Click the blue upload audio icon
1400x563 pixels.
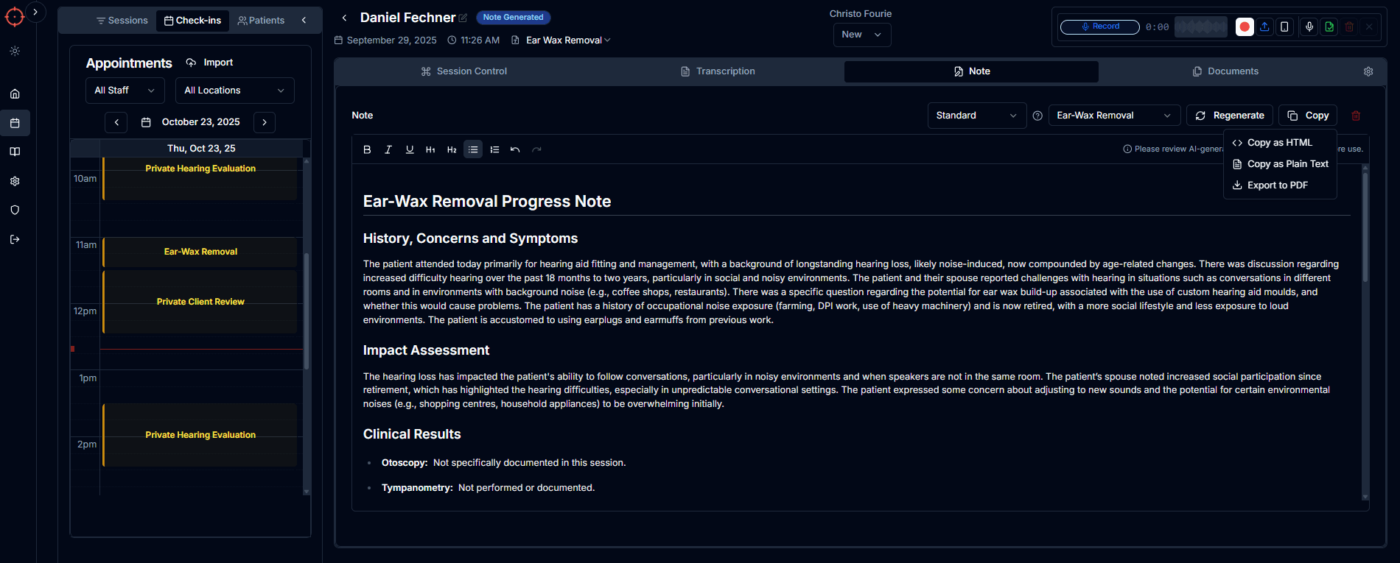[1264, 26]
